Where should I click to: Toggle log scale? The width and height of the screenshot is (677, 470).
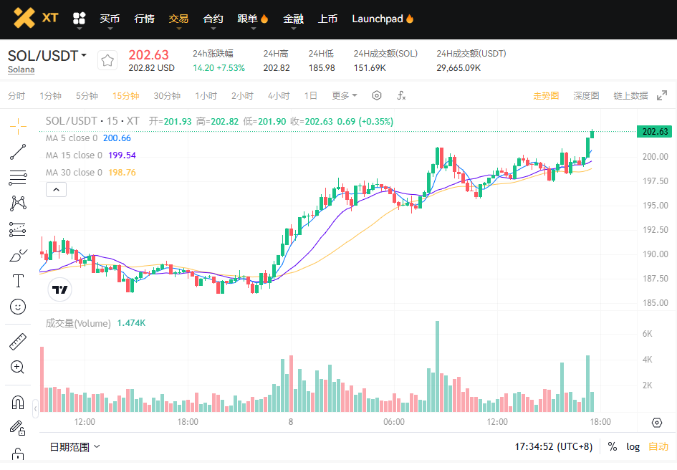pyautogui.click(x=633, y=446)
